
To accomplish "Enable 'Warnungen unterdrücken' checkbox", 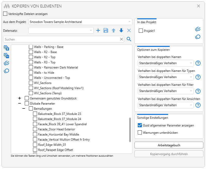I will tap(140, 132).
